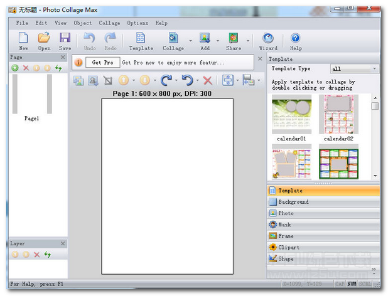The height and width of the screenshot is (296, 388).
Task: Switch to the Photo panel tab
Action: pyautogui.click(x=323, y=213)
